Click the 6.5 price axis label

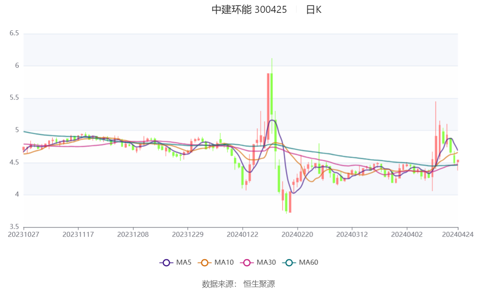(14, 33)
